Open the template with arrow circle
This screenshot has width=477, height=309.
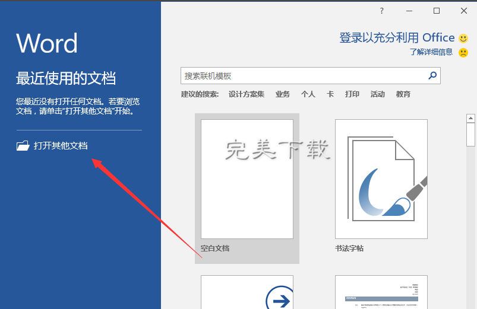tap(247, 292)
